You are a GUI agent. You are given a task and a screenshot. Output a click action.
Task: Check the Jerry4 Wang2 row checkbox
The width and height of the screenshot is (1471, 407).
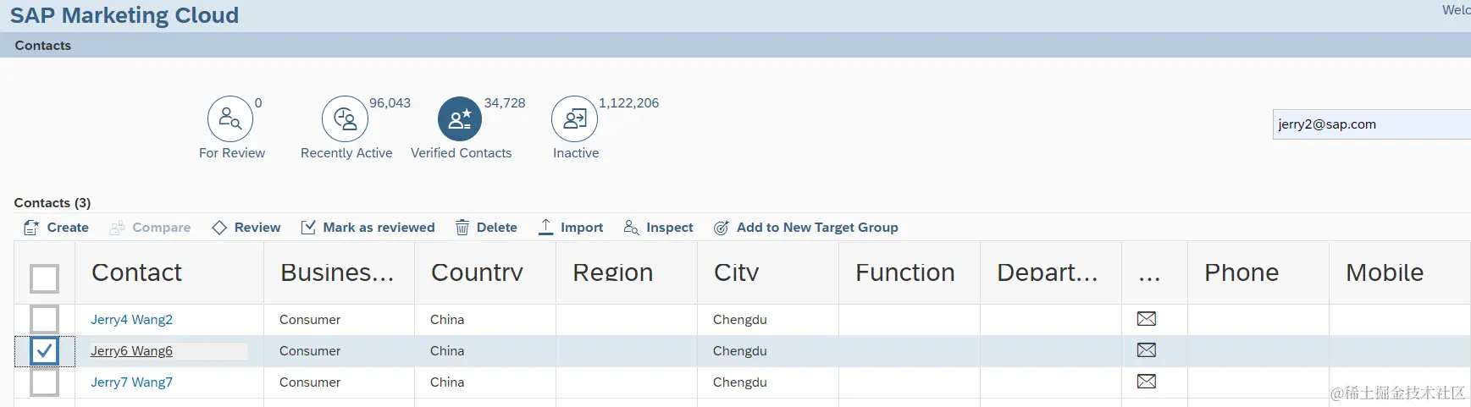pos(44,319)
